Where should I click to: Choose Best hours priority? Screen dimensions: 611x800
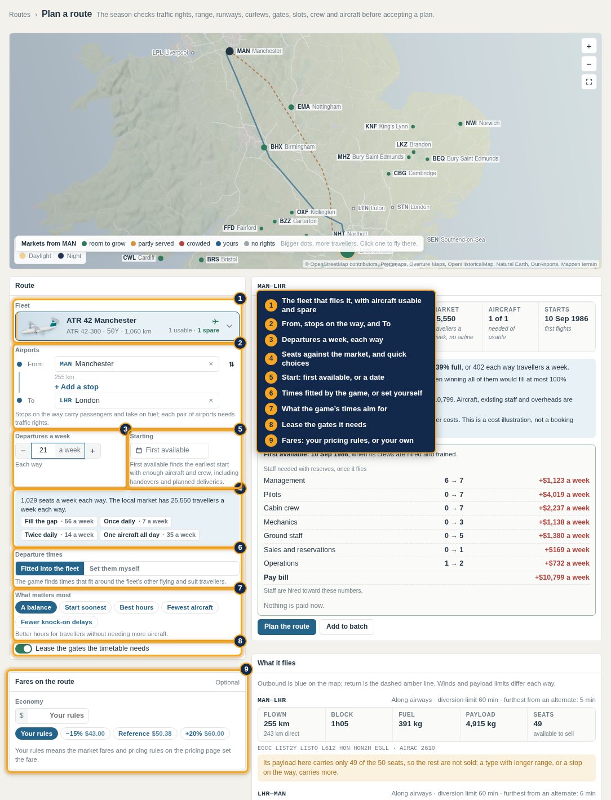coord(136,607)
